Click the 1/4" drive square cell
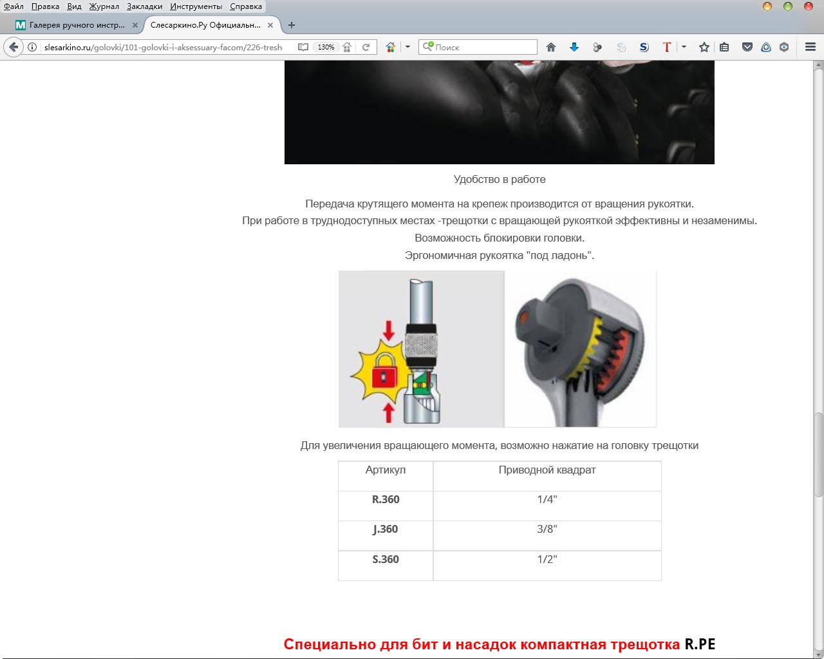 tap(547, 506)
